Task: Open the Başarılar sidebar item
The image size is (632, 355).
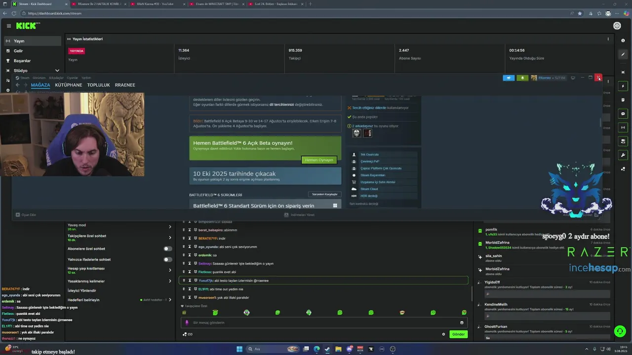Action: pyautogui.click(x=32, y=61)
